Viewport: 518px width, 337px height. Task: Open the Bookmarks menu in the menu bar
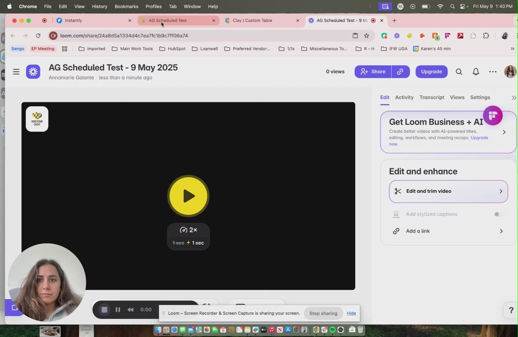tap(126, 6)
